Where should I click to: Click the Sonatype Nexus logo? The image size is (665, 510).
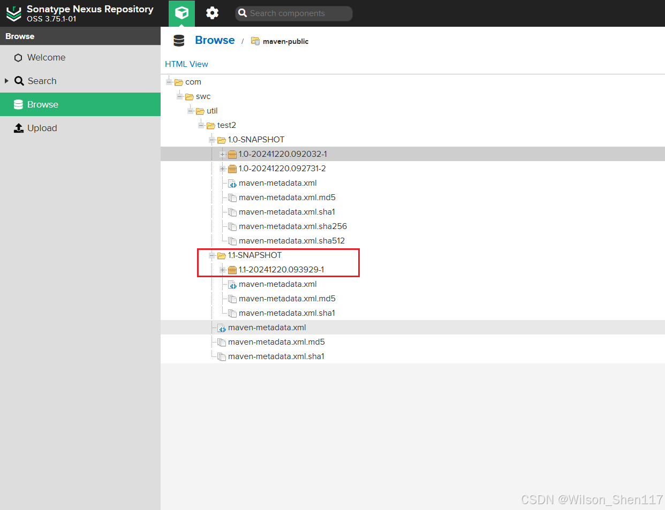coord(14,14)
